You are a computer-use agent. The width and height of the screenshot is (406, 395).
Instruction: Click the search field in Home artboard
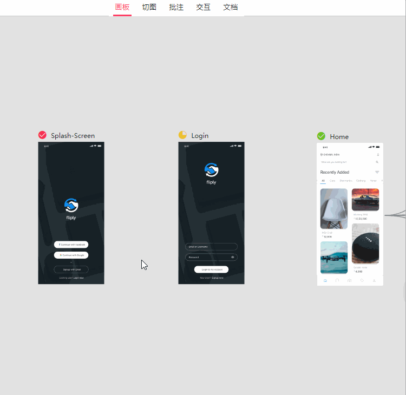tap(350, 162)
